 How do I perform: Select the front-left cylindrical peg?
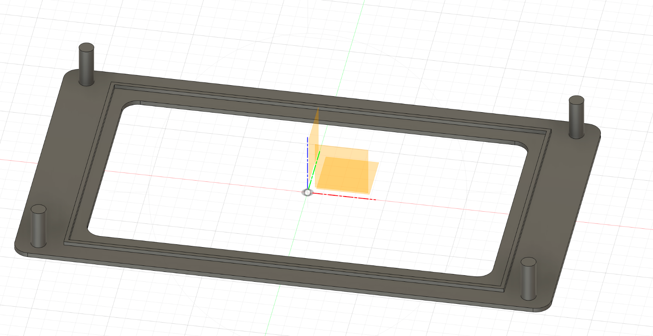tap(39, 226)
